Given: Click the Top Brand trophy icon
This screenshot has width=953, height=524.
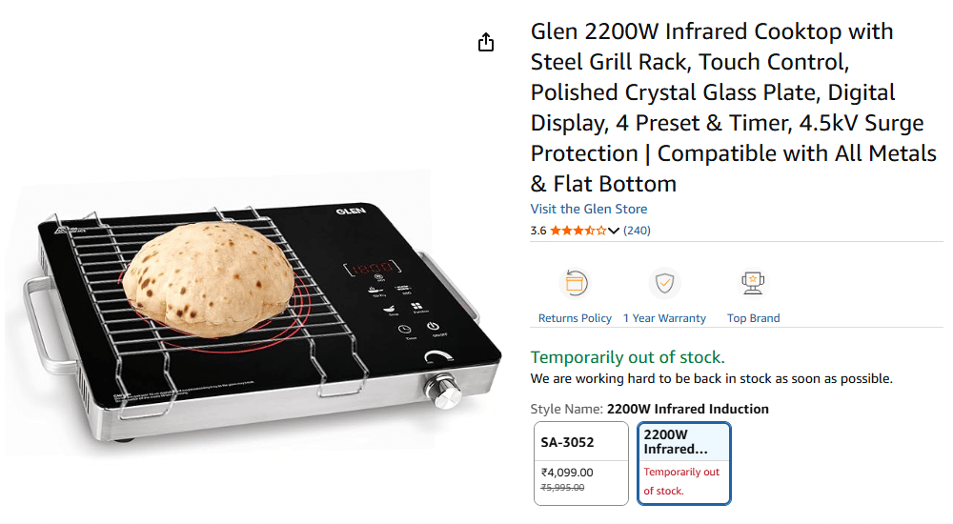Looking at the screenshot, I should click(x=753, y=283).
